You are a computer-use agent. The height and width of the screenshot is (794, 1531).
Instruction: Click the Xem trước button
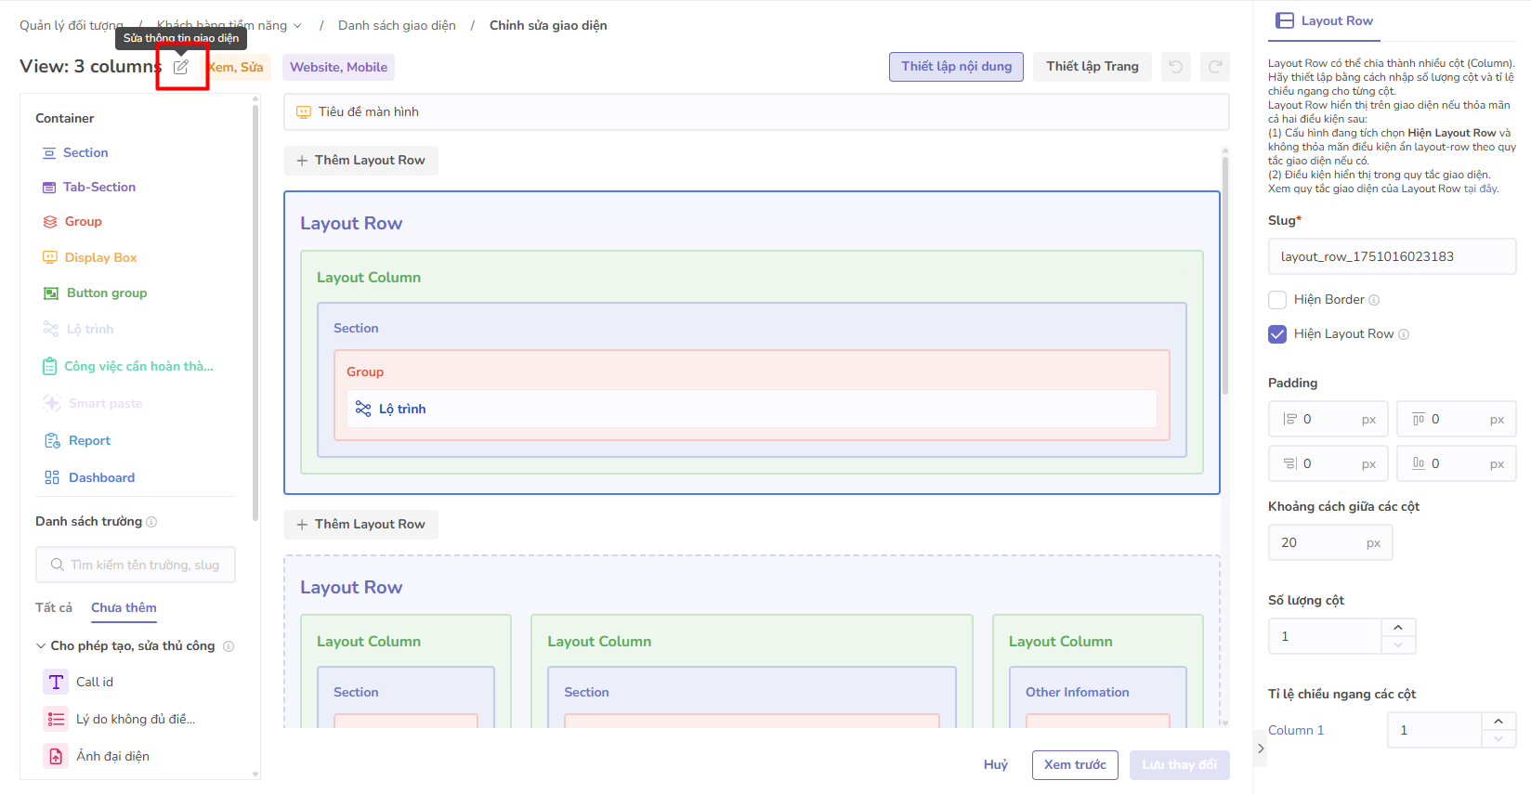(1074, 765)
